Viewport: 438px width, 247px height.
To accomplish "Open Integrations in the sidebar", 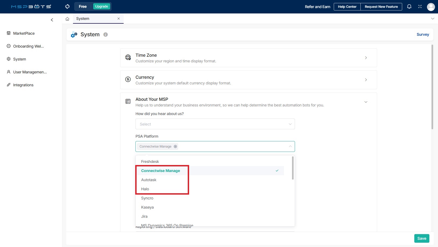I will click(x=23, y=85).
